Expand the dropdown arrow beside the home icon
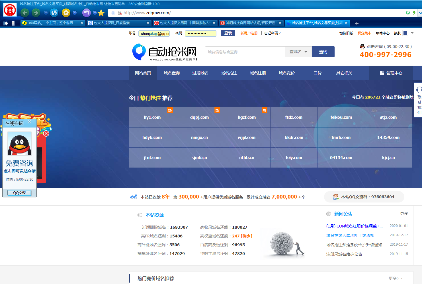The image size is (422, 284). pyautogui.click(x=75, y=13)
